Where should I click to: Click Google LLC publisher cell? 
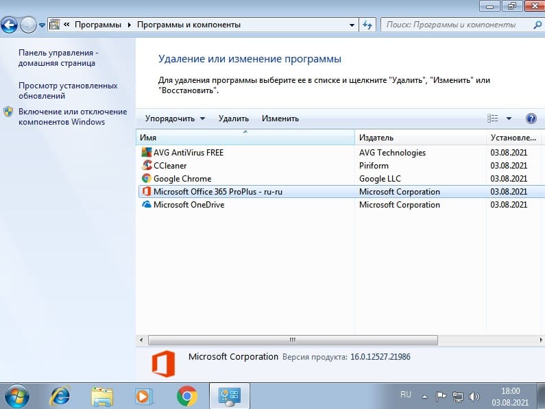coord(380,179)
